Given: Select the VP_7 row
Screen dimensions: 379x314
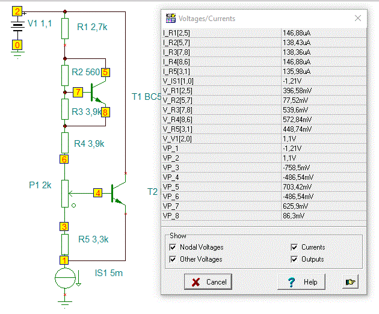Looking at the screenshot, I should pos(264,206).
